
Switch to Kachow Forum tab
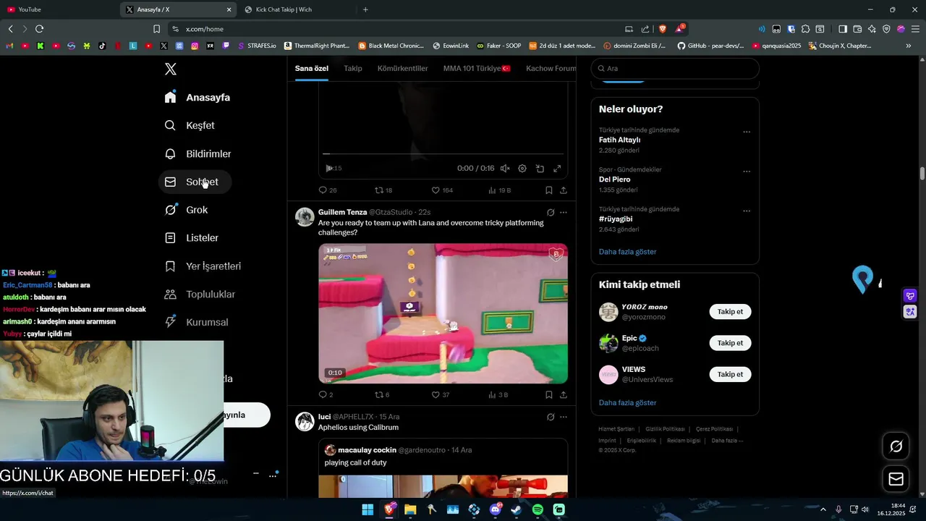pyautogui.click(x=551, y=69)
